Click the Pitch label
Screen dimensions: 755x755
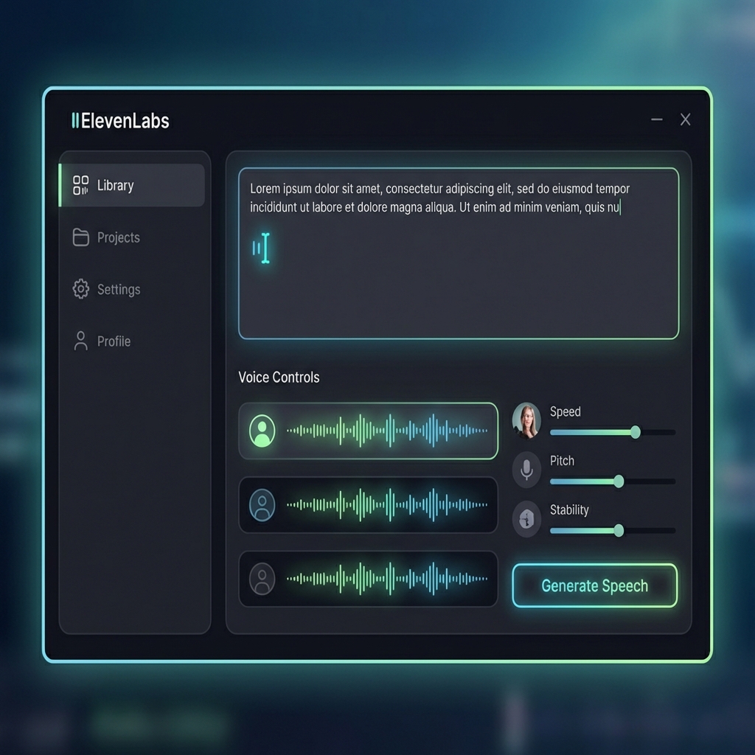coord(562,461)
